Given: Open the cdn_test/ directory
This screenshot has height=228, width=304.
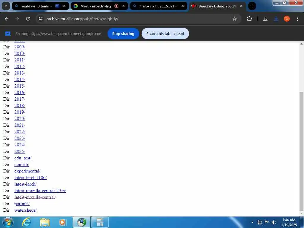Looking at the screenshot, I should (23, 158).
